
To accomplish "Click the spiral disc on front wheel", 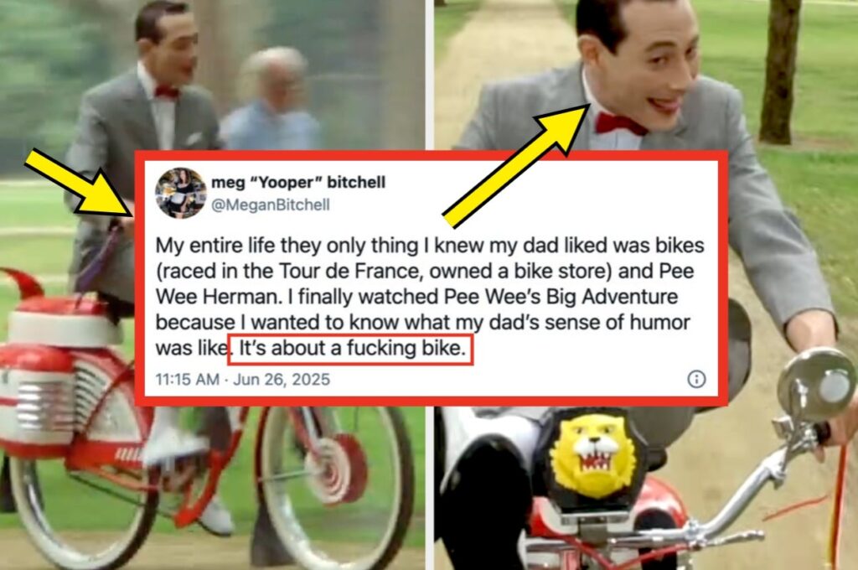I will 336,469.
